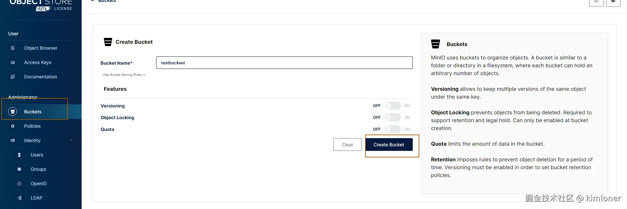627x209 pixels.
Task: Click the Policies lock icon
Action: click(13, 126)
